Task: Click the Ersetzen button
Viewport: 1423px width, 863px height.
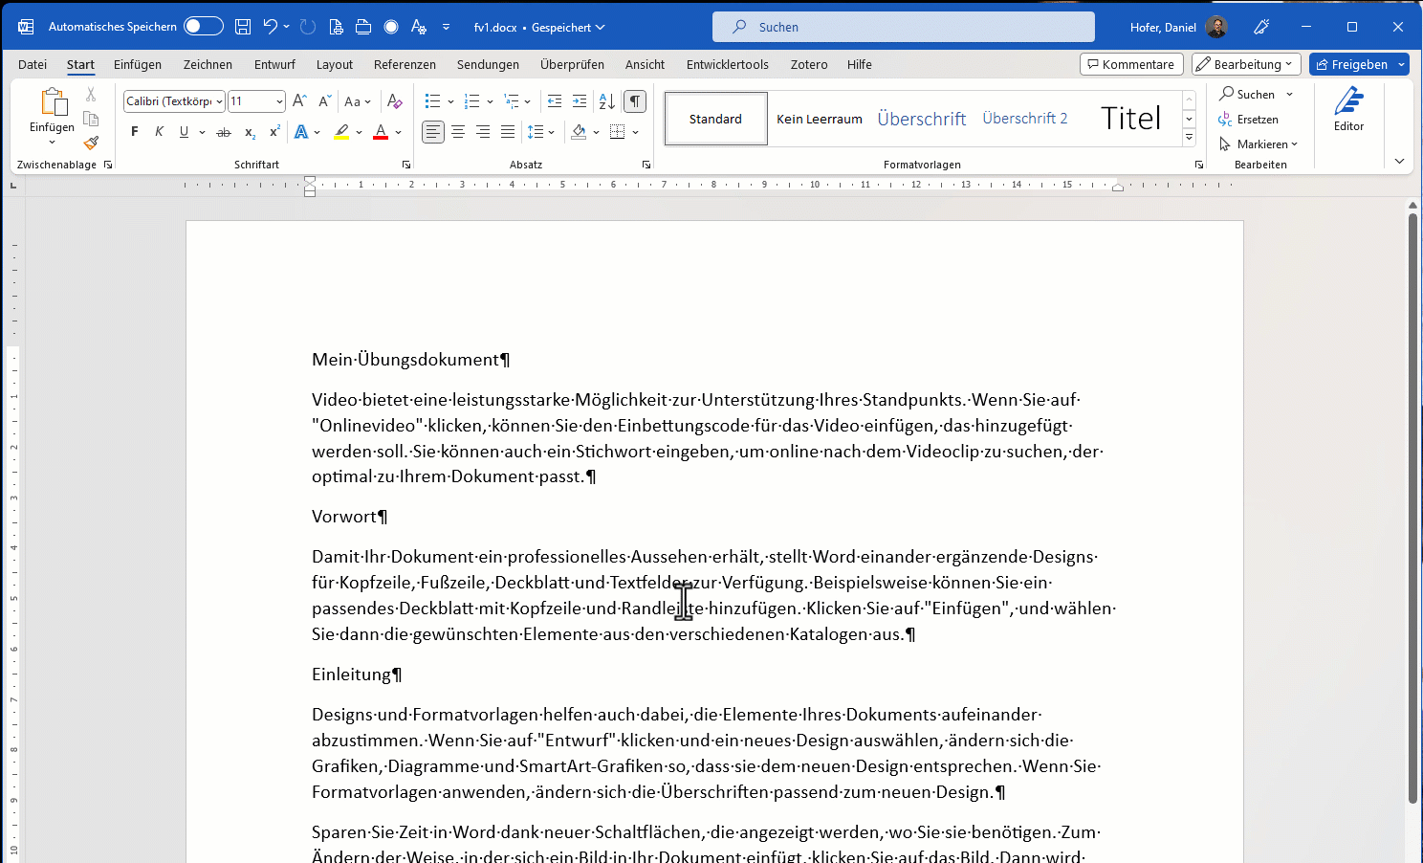Action: click(x=1248, y=120)
